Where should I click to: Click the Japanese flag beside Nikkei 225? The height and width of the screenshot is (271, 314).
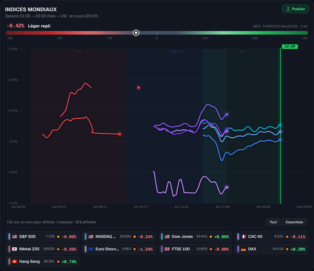[14, 249]
